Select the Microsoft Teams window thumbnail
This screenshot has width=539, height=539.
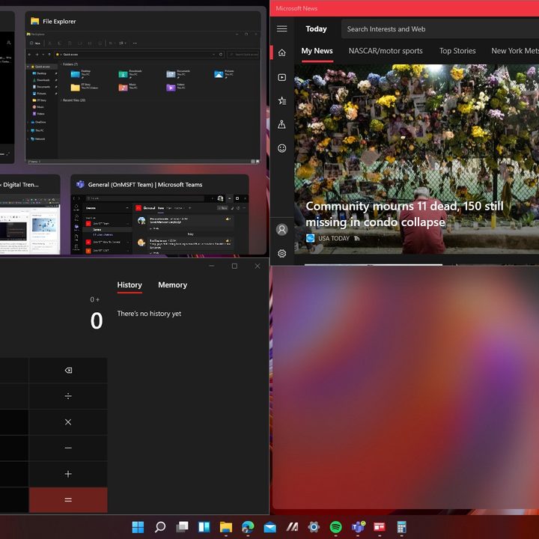coord(159,215)
